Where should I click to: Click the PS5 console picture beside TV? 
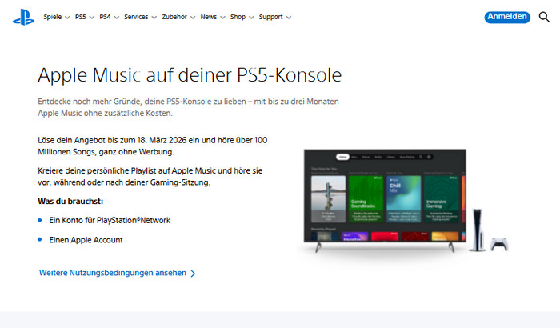478,230
